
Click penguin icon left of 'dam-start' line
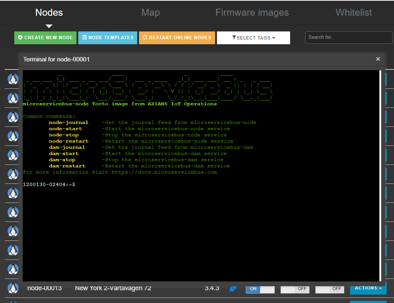coord(13,155)
